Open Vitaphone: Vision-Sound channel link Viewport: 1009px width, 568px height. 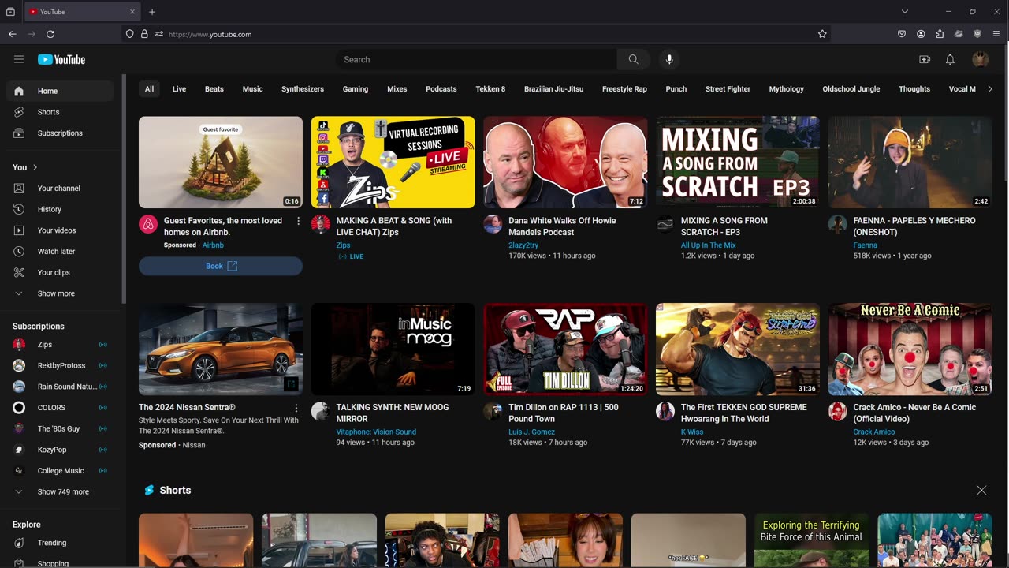coord(376,432)
